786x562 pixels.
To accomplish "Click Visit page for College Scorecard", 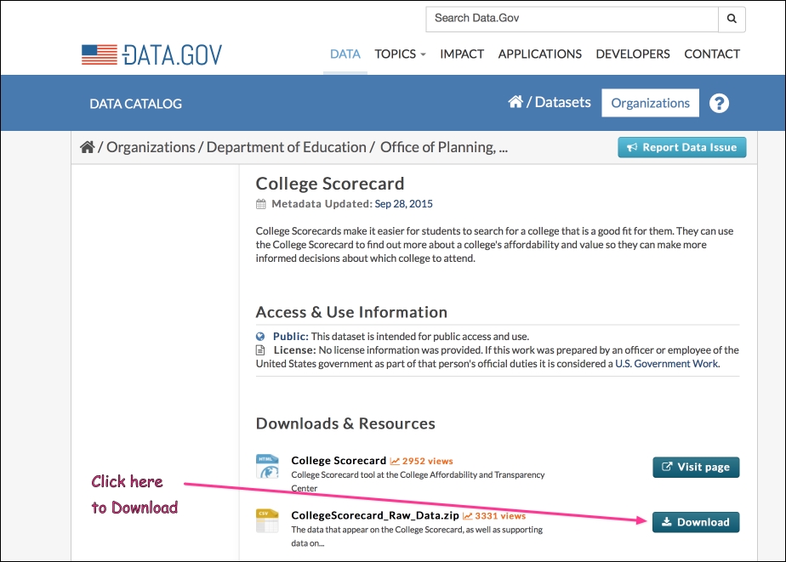I will pyautogui.click(x=696, y=468).
